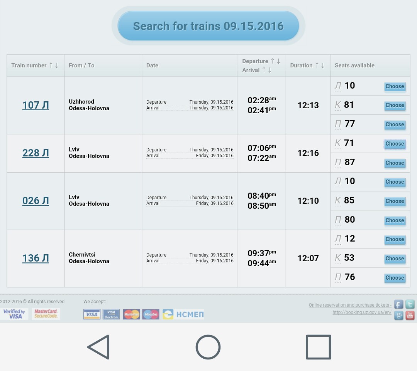
Task: Tap the Android recent apps button
Action: tap(318, 347)
